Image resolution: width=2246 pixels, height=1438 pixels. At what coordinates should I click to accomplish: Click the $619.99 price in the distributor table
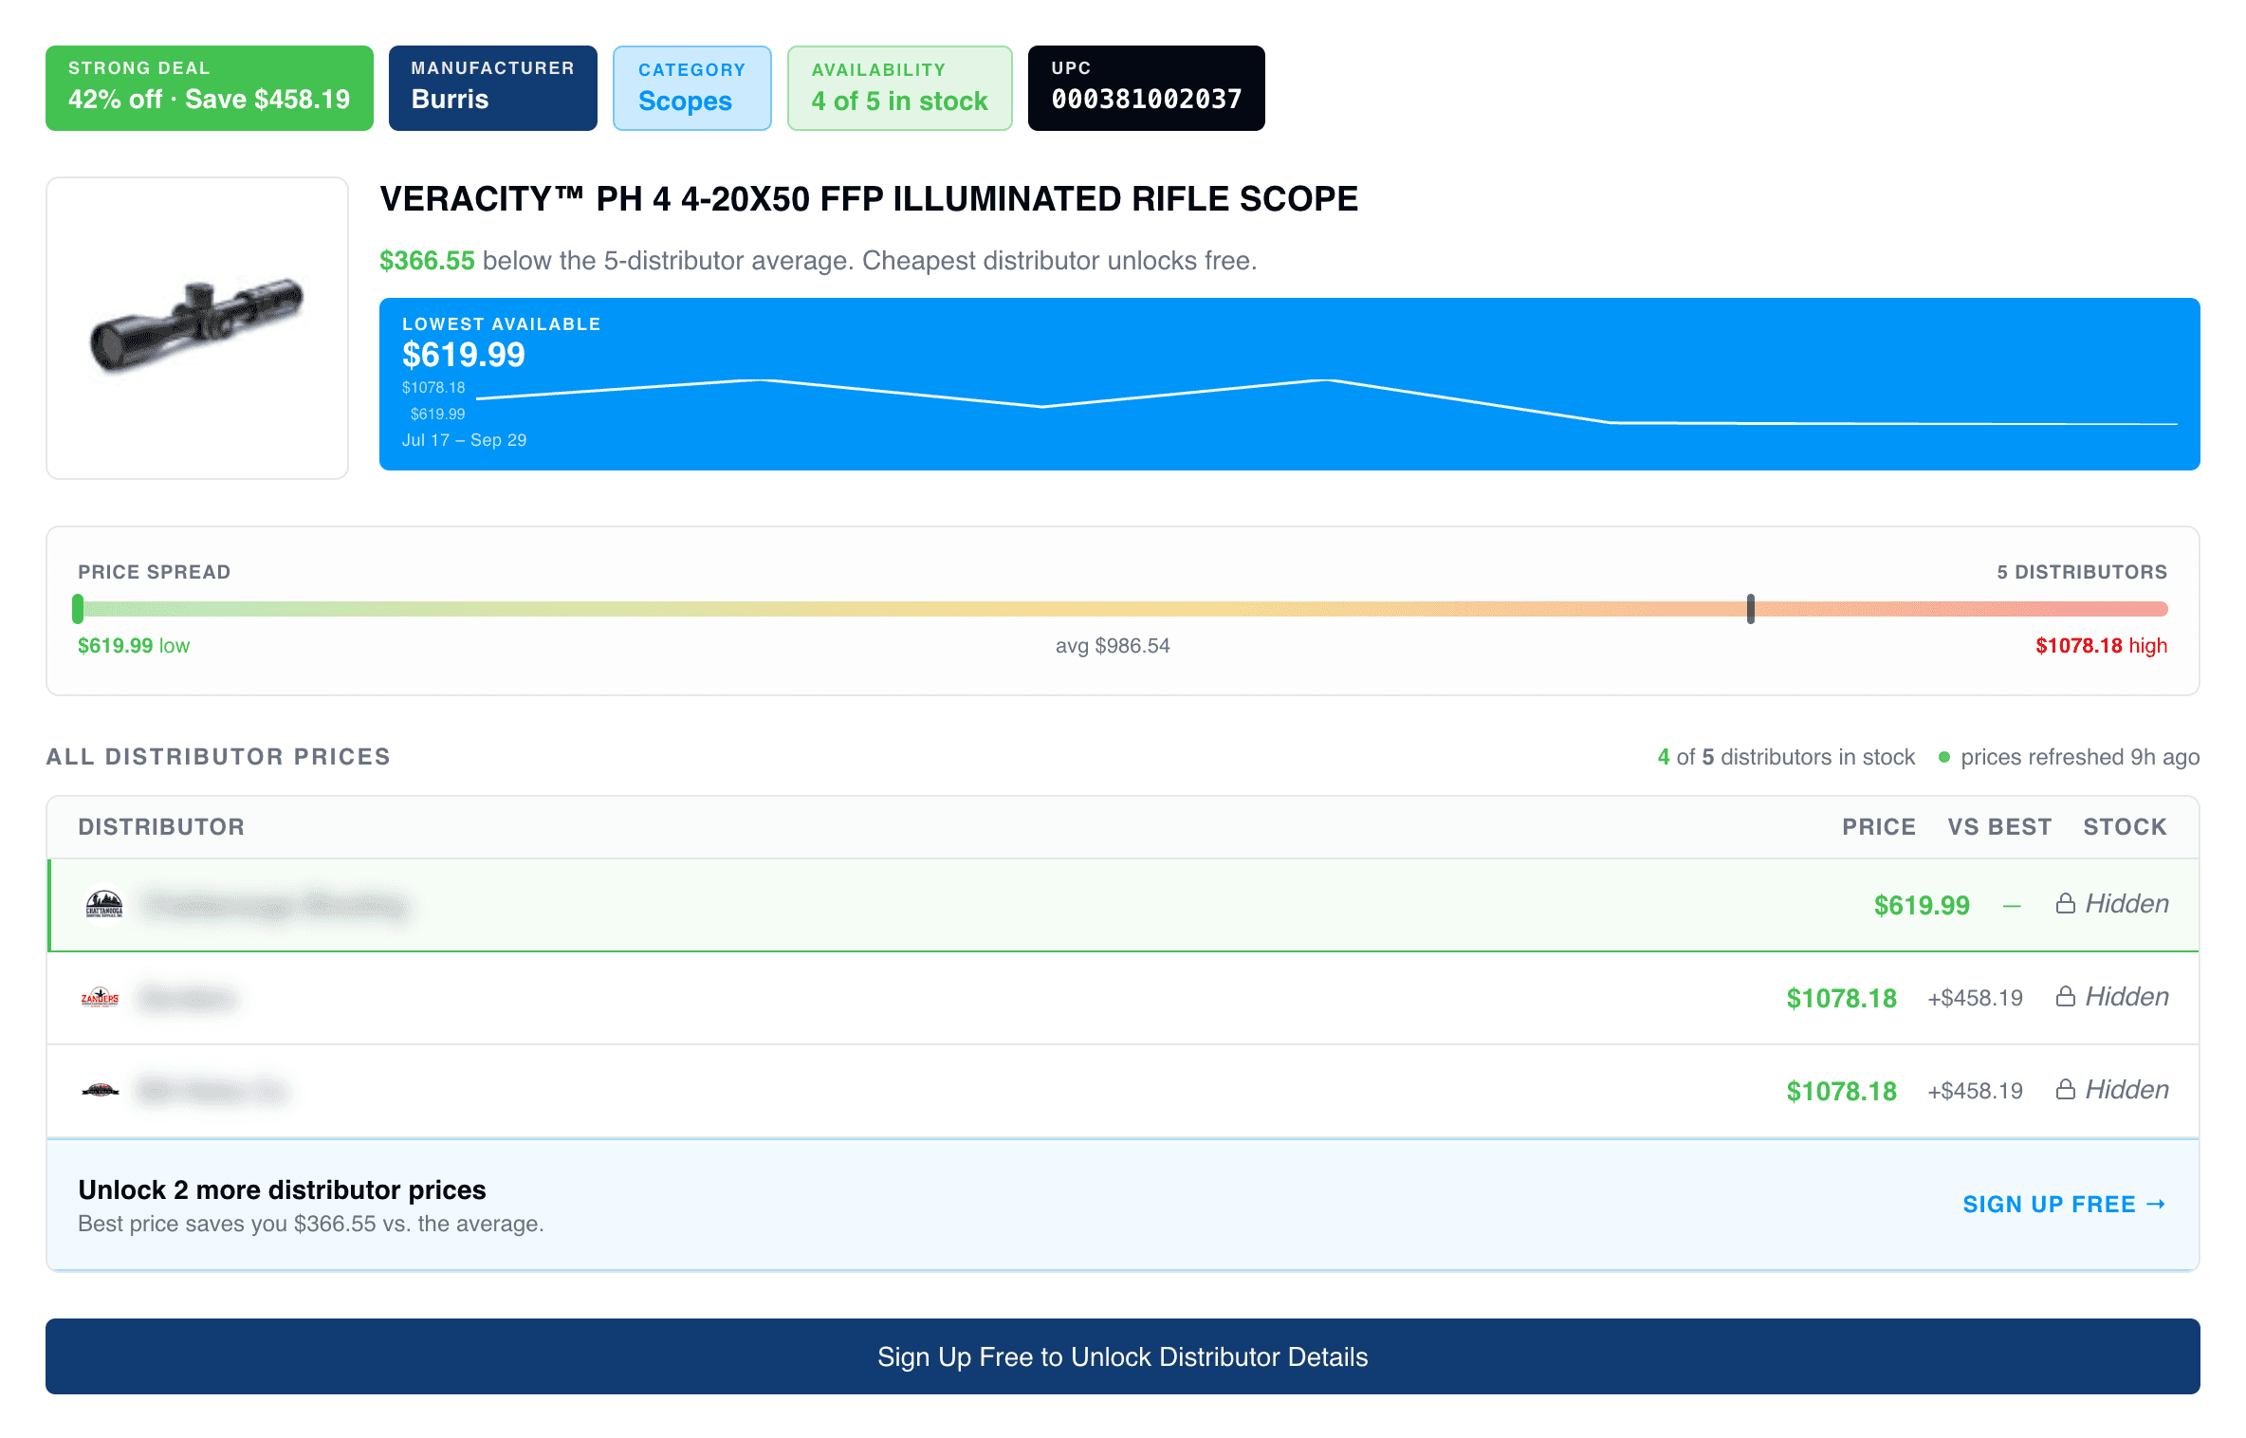point(1922,905)
